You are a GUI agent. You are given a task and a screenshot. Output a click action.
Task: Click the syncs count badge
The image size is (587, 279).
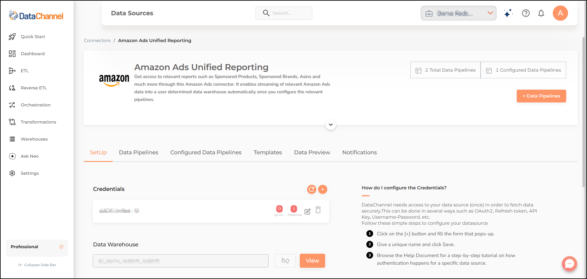[x=279, y=209]
